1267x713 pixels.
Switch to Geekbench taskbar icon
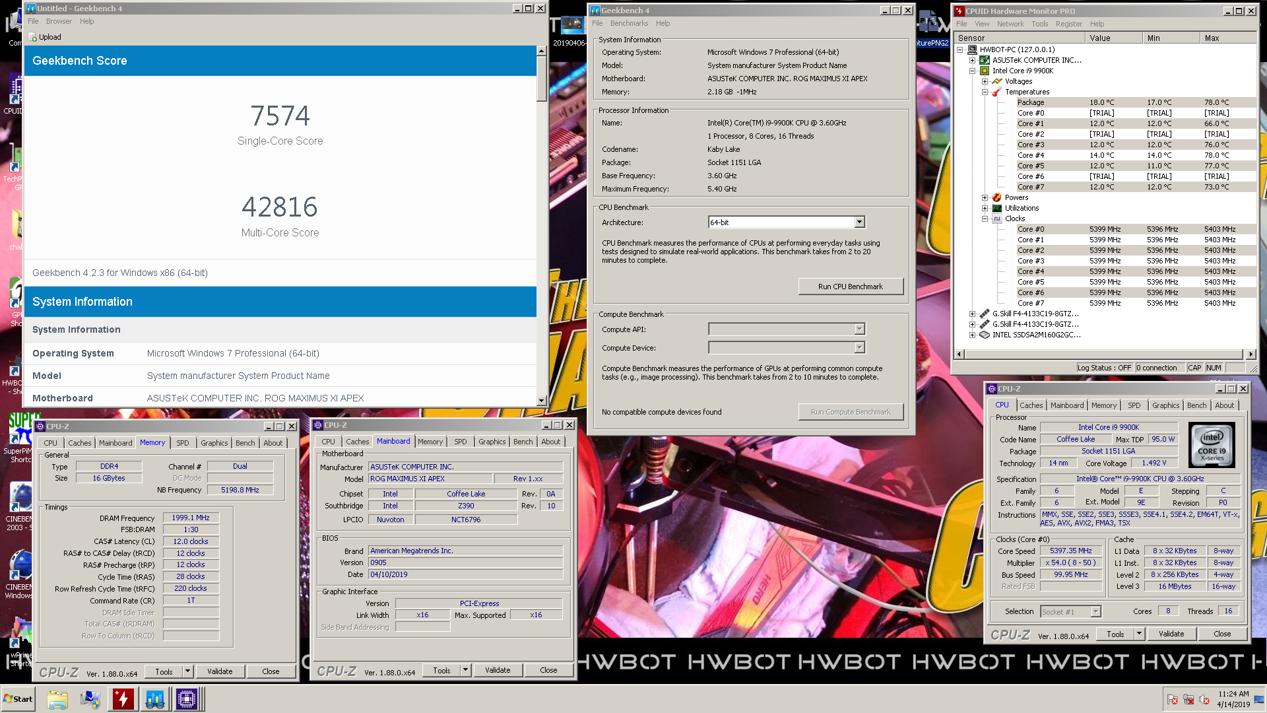pyautogui.click(x=155, y=699)
